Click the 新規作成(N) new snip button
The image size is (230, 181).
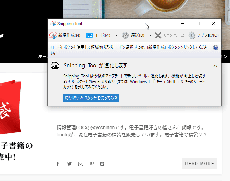65,35
